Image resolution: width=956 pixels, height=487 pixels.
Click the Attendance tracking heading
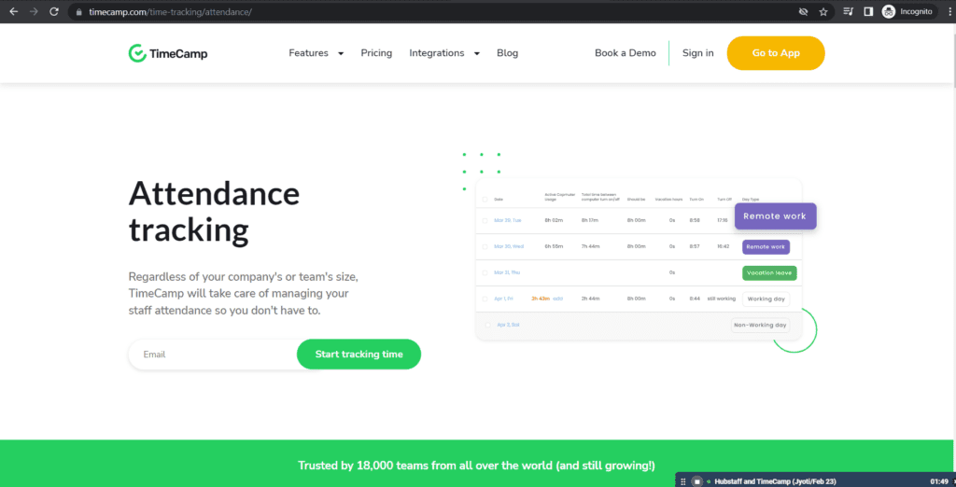pyautogui.click(x=214, y=212)
